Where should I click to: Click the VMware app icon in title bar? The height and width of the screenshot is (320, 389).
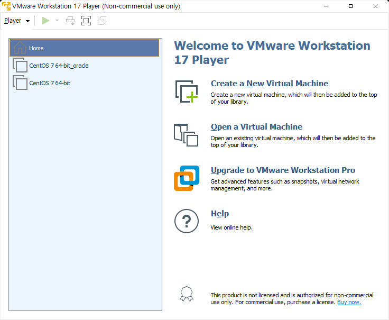6,6
